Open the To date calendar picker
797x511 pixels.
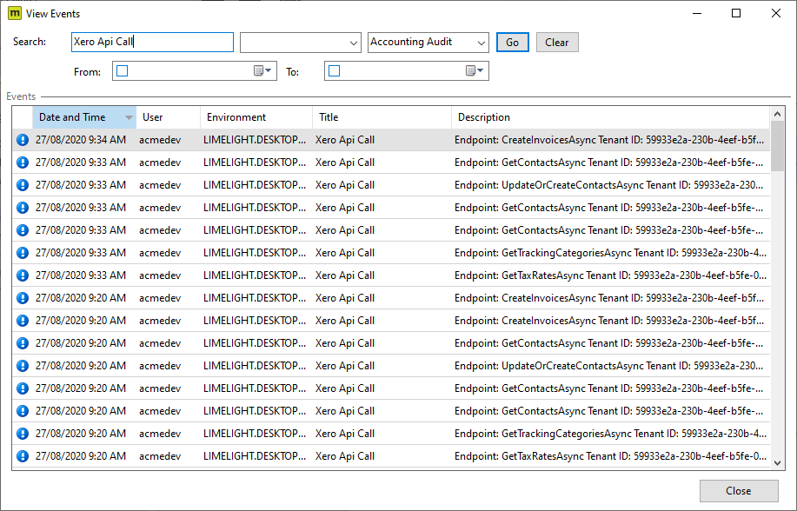(x=475, y=71)
